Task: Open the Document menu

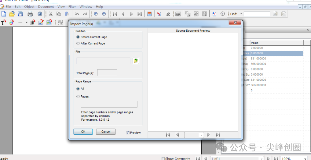Action: tap(46, 6)
